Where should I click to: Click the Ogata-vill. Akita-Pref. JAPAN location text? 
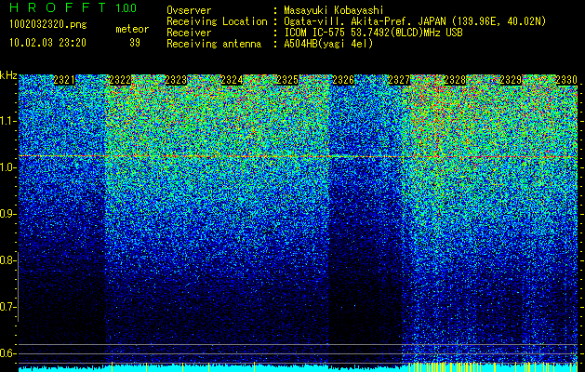pyautogui.click(x=415, y=21)
